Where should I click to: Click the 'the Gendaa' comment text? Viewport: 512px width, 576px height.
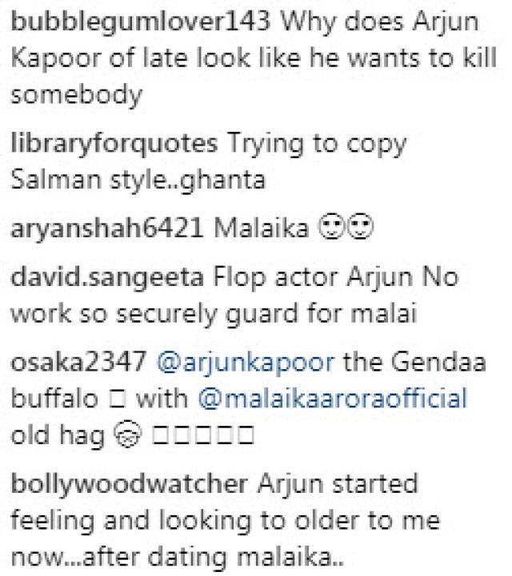pyautogui.click(x=414, y=362)
